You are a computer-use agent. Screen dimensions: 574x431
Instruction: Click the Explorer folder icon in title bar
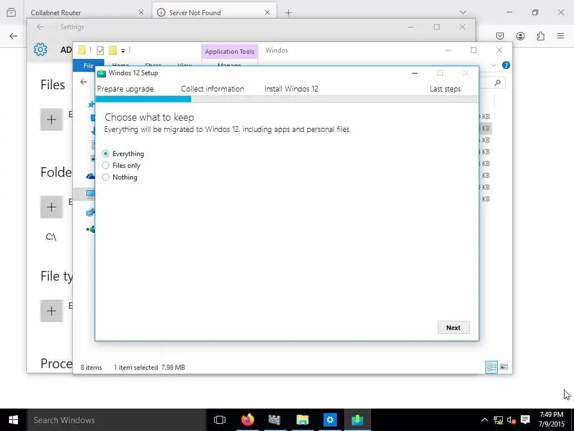pyautogui.click(x=82, y=50)
